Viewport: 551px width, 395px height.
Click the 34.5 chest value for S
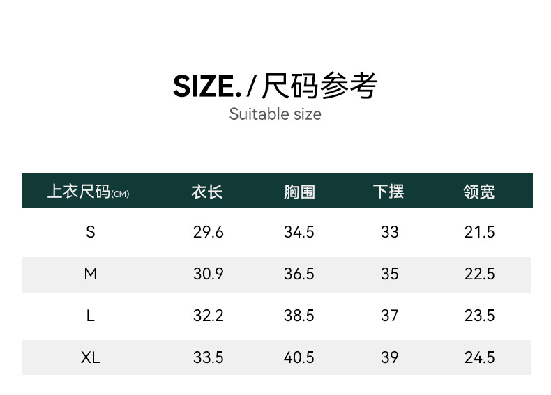point(299,233)
